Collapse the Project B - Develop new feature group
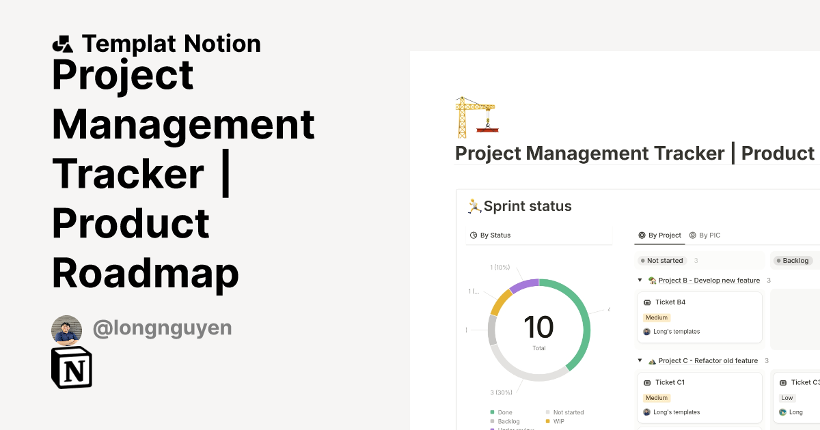 640,280
